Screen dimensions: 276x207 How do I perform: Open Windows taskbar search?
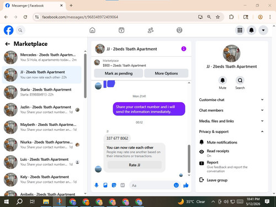point(19,201)
